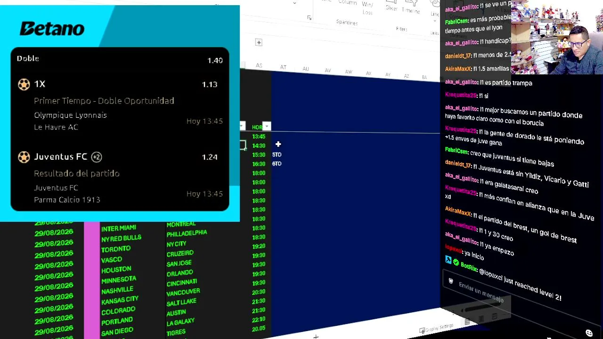Click the chat identity badge icon in message box
The width and height of the screenshot is (603, 339).
(451, 281)
